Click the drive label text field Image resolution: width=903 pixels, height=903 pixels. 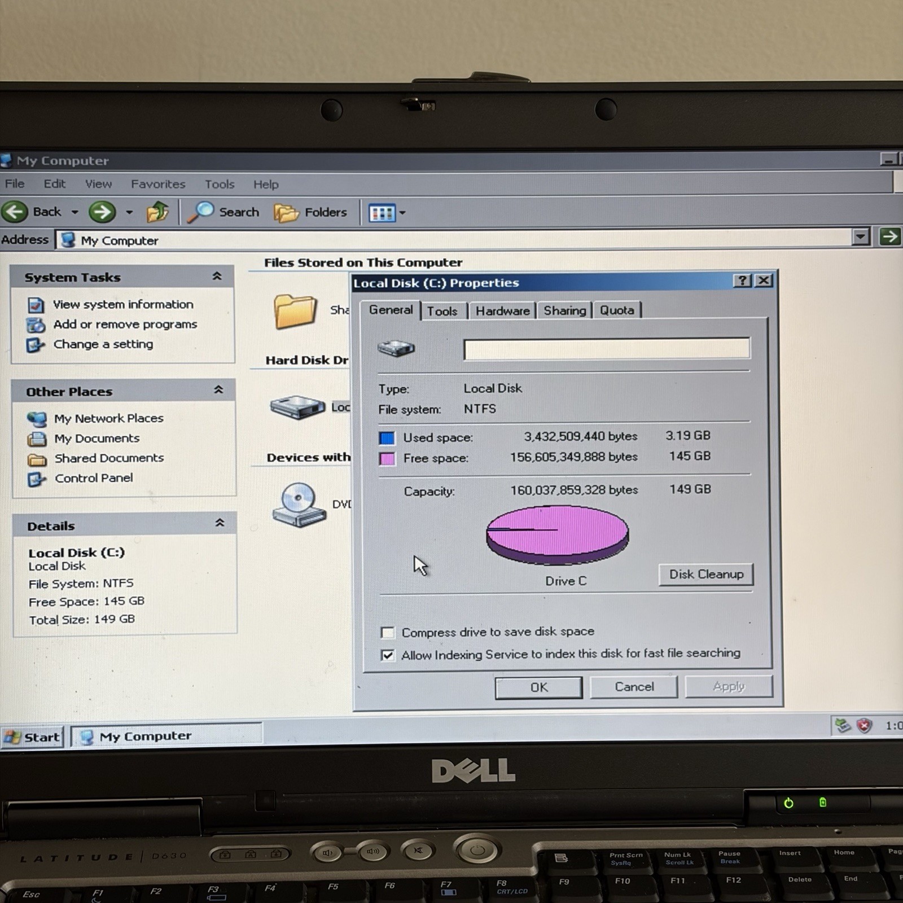tap(607, 349)
